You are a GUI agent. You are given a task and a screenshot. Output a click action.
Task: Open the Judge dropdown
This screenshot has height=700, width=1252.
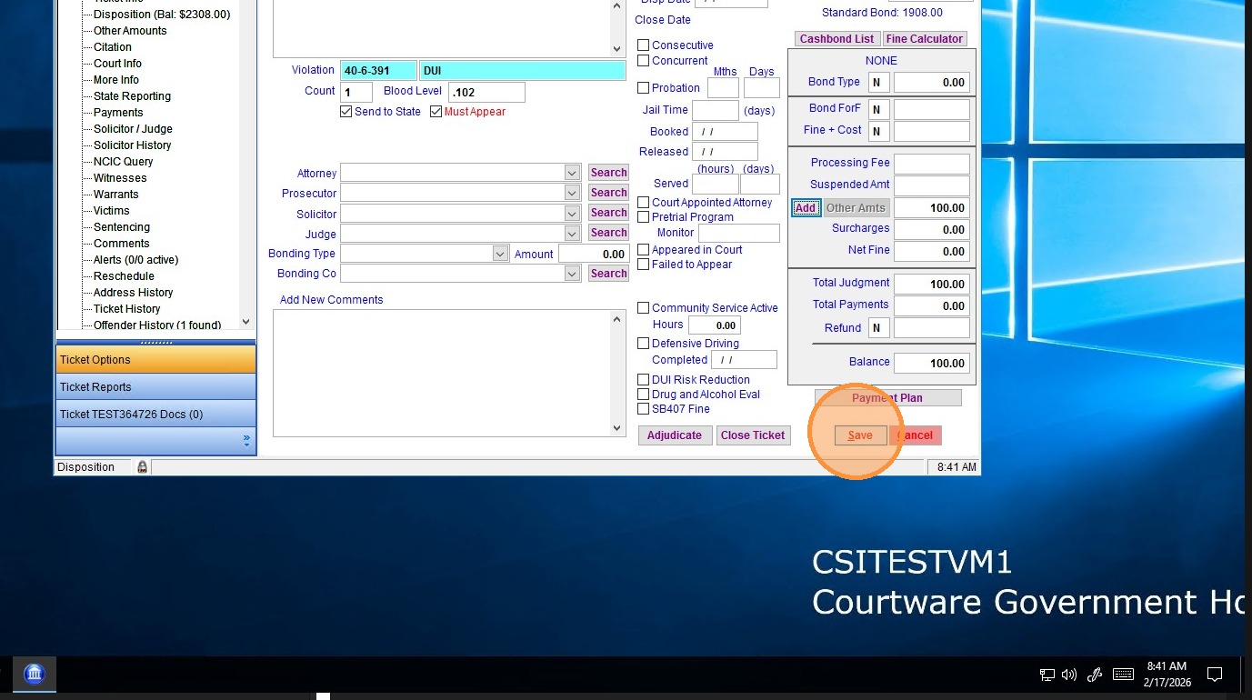(x=572, y=234)
